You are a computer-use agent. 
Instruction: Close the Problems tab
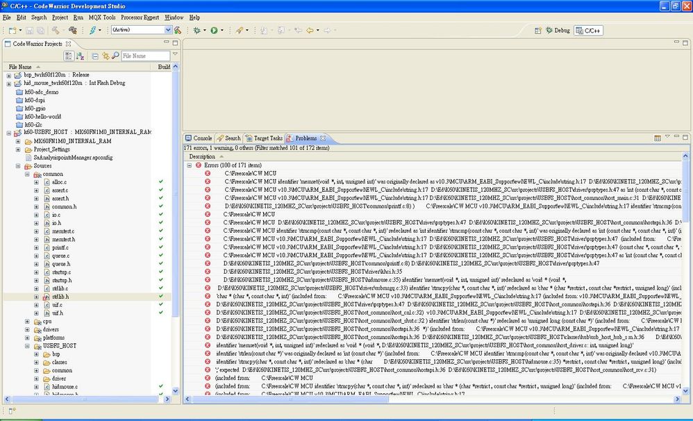323,138
